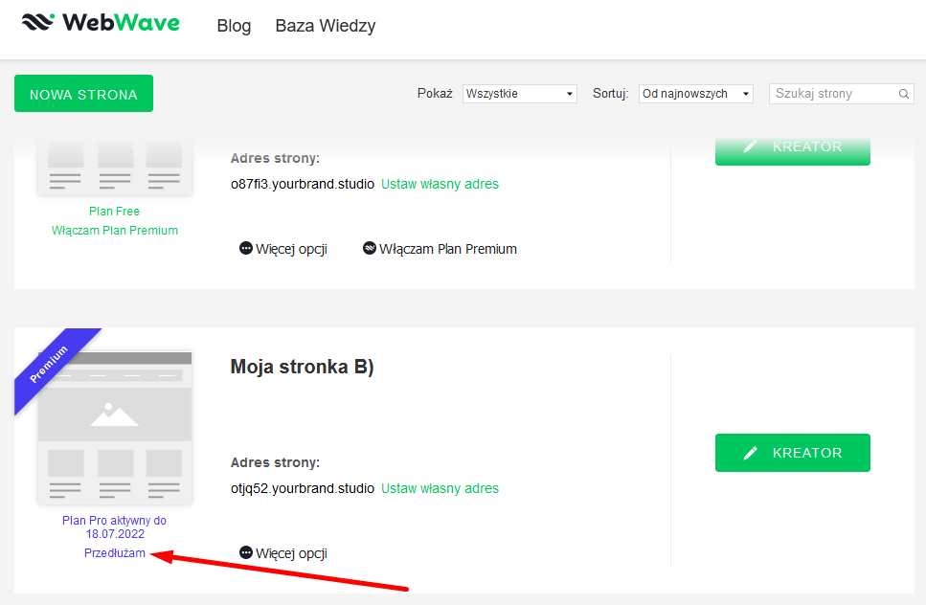Viewport: 926px width, 605px height.
Task: Click the Premium ribbon badge
Action: [x=51, y=364]
